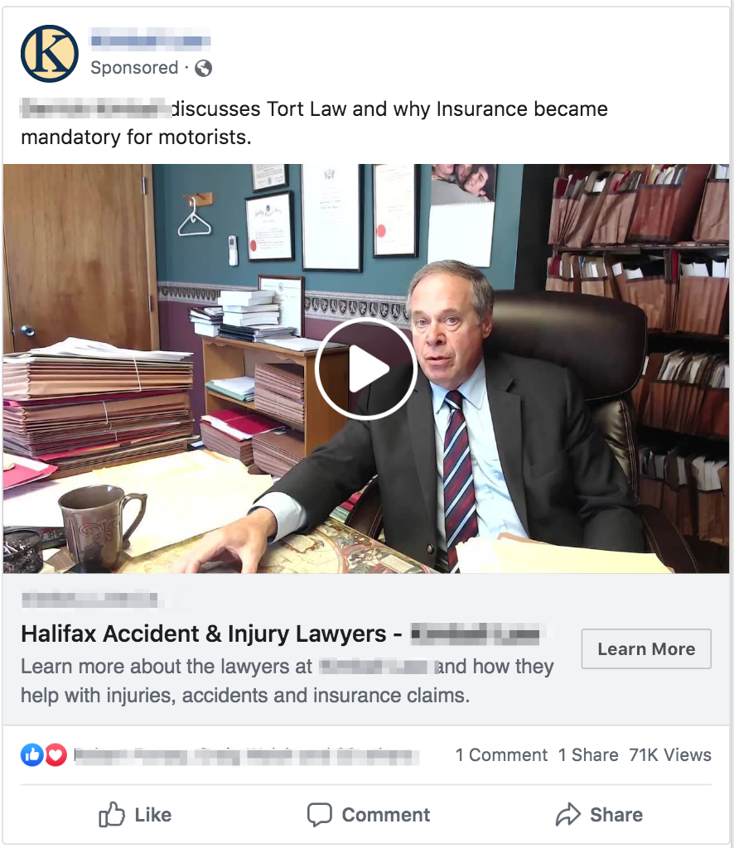Click the Sponsored label
The width and height of the screenshot is (734, 848).
click(x=134, y=68)
